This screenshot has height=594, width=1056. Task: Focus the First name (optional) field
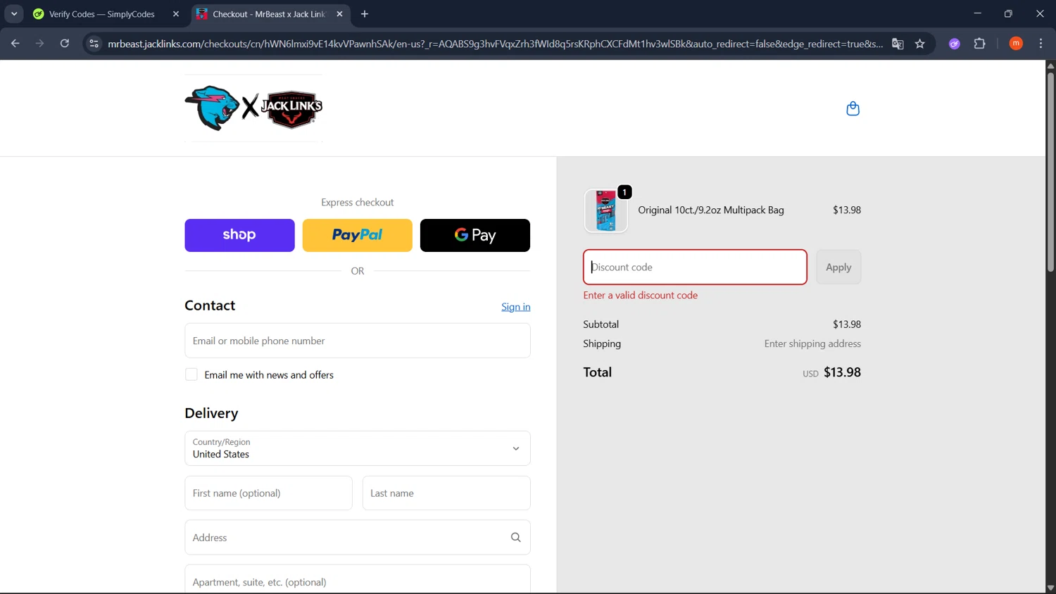coord(268,493)
